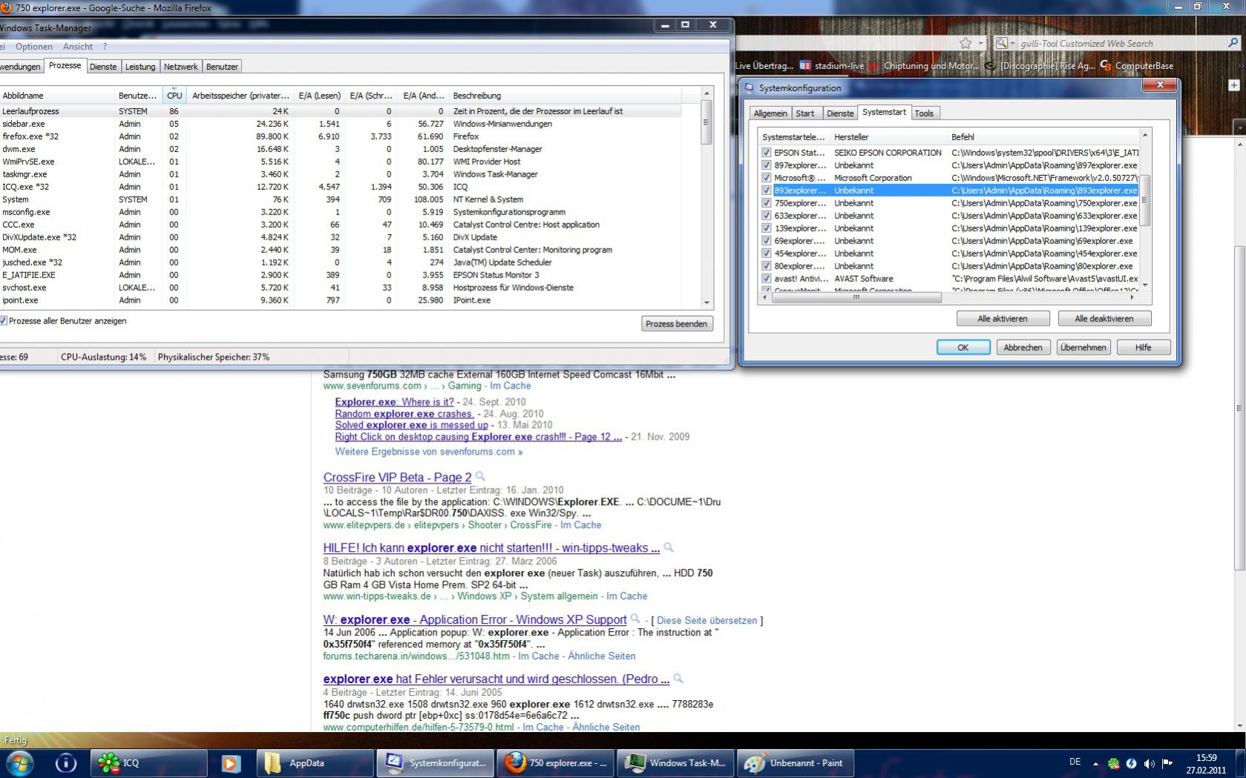Screen dimensions: 1246x778
Task: Click the preview magnifier beside Application Error result
Action: 635,619
